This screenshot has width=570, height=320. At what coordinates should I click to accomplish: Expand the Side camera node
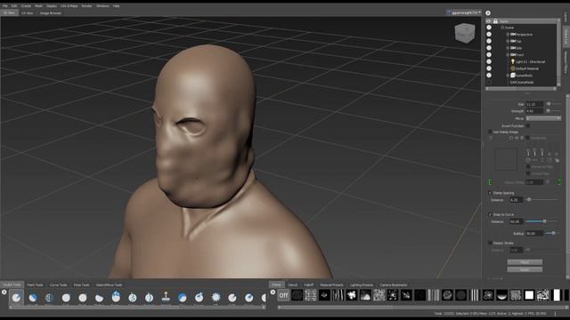(508, 48)
